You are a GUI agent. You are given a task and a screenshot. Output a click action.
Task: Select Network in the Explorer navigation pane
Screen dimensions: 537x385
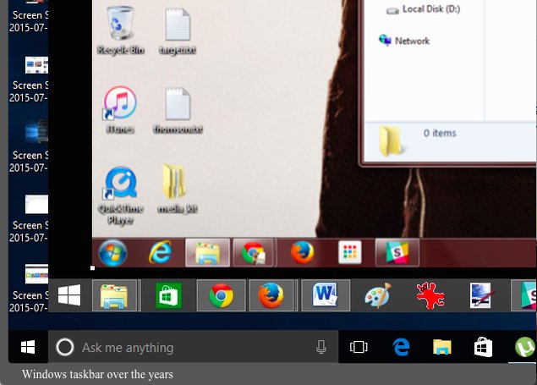(x=404, y=41)
